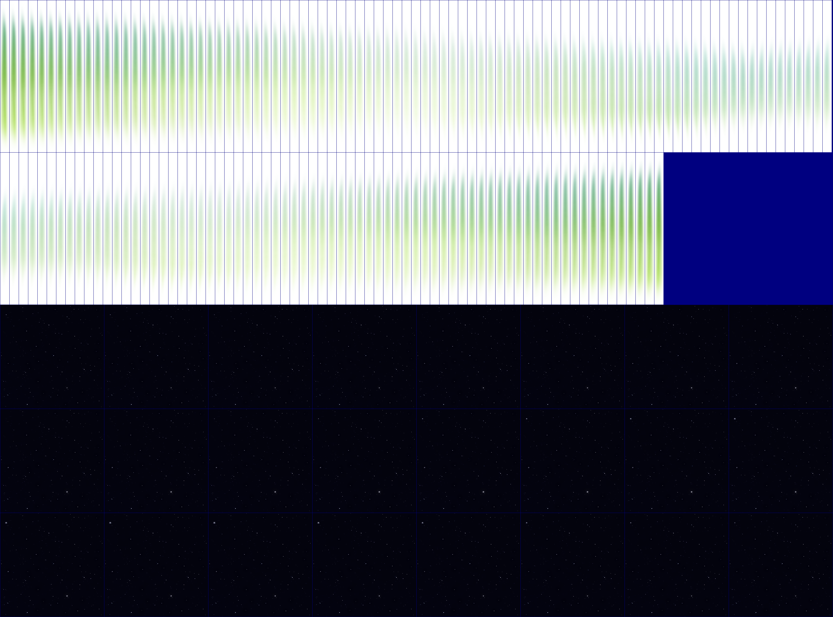Click the middle-row leftmost starfield tile

click(x=52, y=461)
